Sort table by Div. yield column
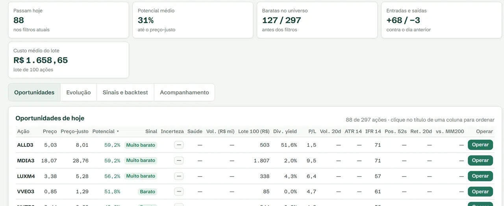The height and width of the screenshot is (206, 504). pos(285,131)
